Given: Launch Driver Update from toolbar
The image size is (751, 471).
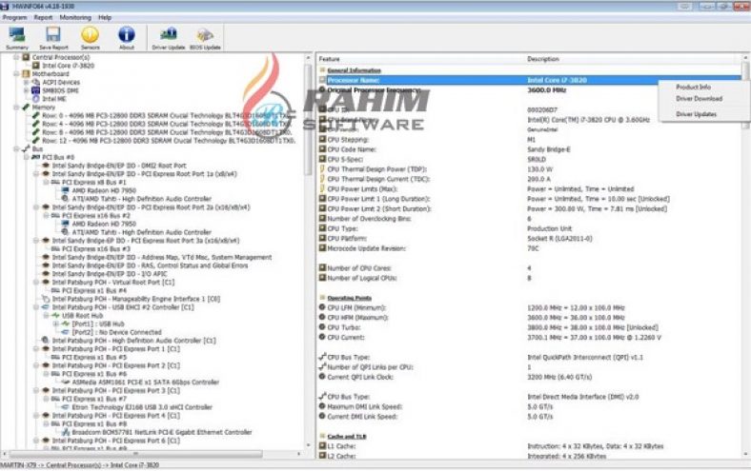Looking at the screenshot, I should pyautogui.click(x=168, y=35).
